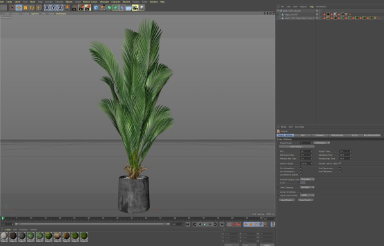
Task: Toggle the Z axis lock
Action: click(60, 8)
